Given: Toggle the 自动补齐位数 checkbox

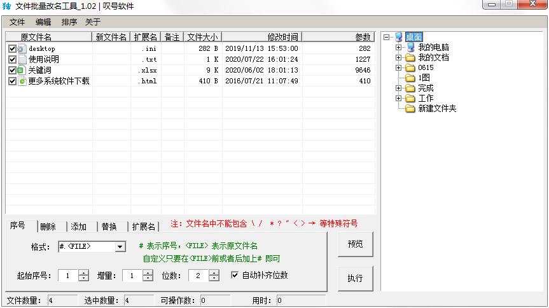Looking at the screenshot, I should (x=235, y=275).
